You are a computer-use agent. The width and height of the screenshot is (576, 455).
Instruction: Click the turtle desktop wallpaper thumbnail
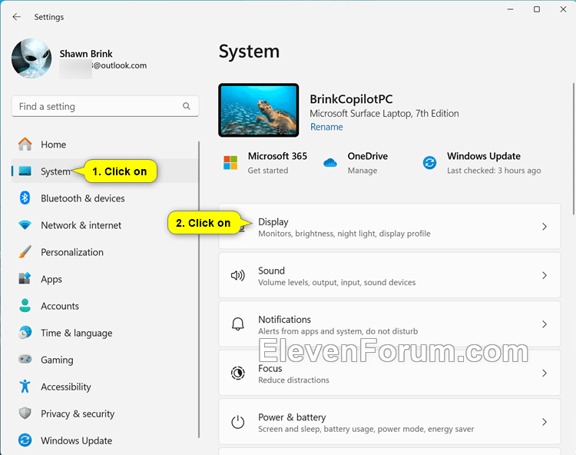[259, 110]
